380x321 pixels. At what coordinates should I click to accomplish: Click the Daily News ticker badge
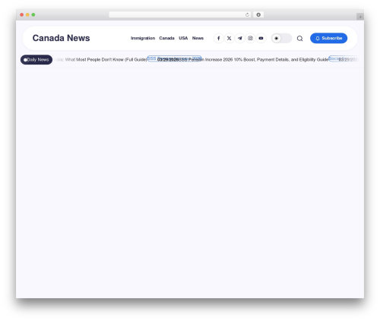[36, 60]
